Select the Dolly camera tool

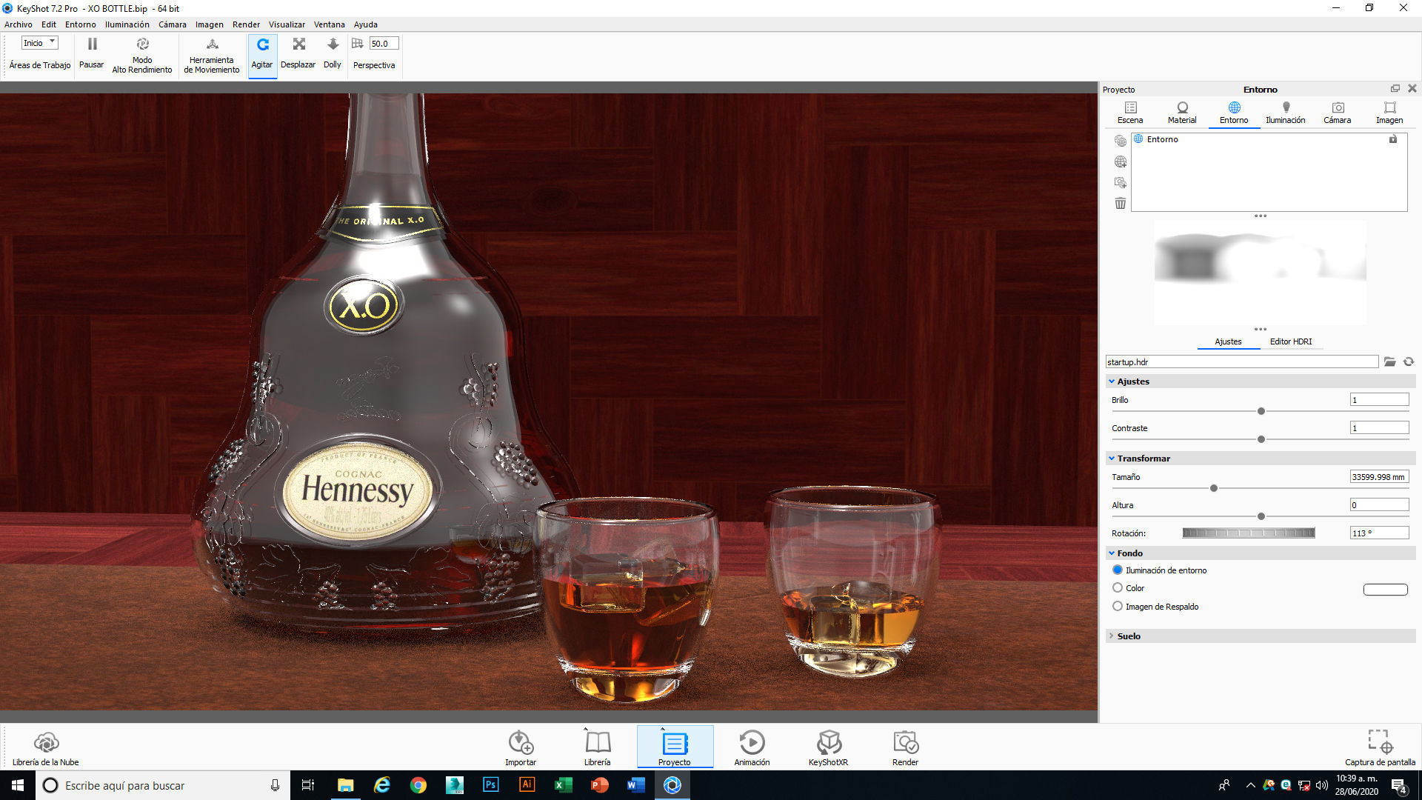coord(333,54)
